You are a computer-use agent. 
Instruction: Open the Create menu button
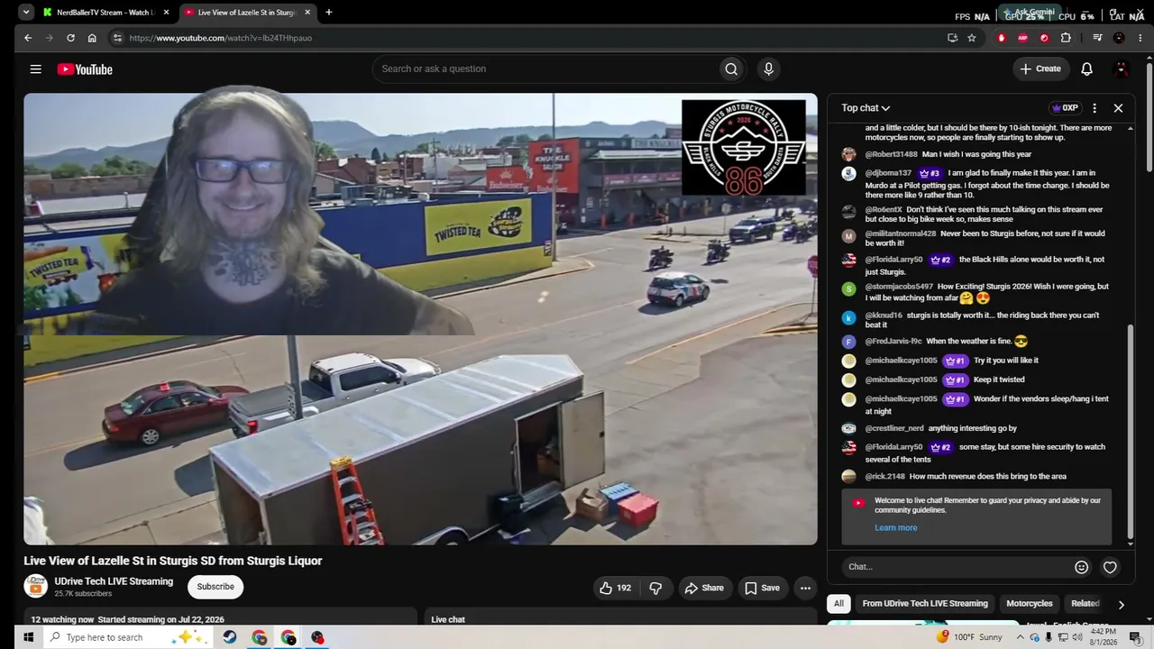1040,69
